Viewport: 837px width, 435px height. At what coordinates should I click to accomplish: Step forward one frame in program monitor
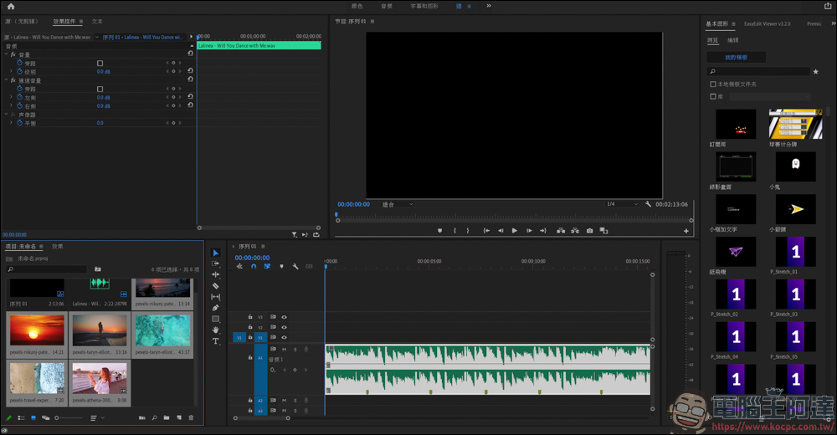click(529, 231)
